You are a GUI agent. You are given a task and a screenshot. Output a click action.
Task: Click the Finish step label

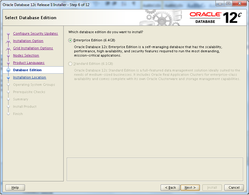pyautogui.click(x=18, y=114)
